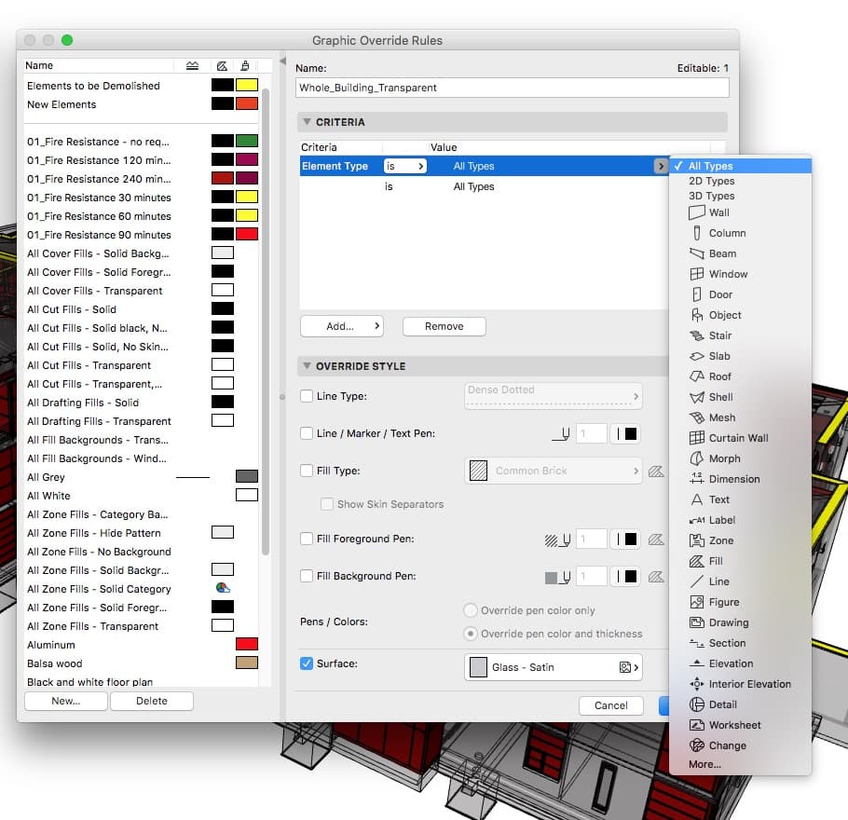Choose Text from the element types menu
848x820 pixels.
(x=718, y=499)
